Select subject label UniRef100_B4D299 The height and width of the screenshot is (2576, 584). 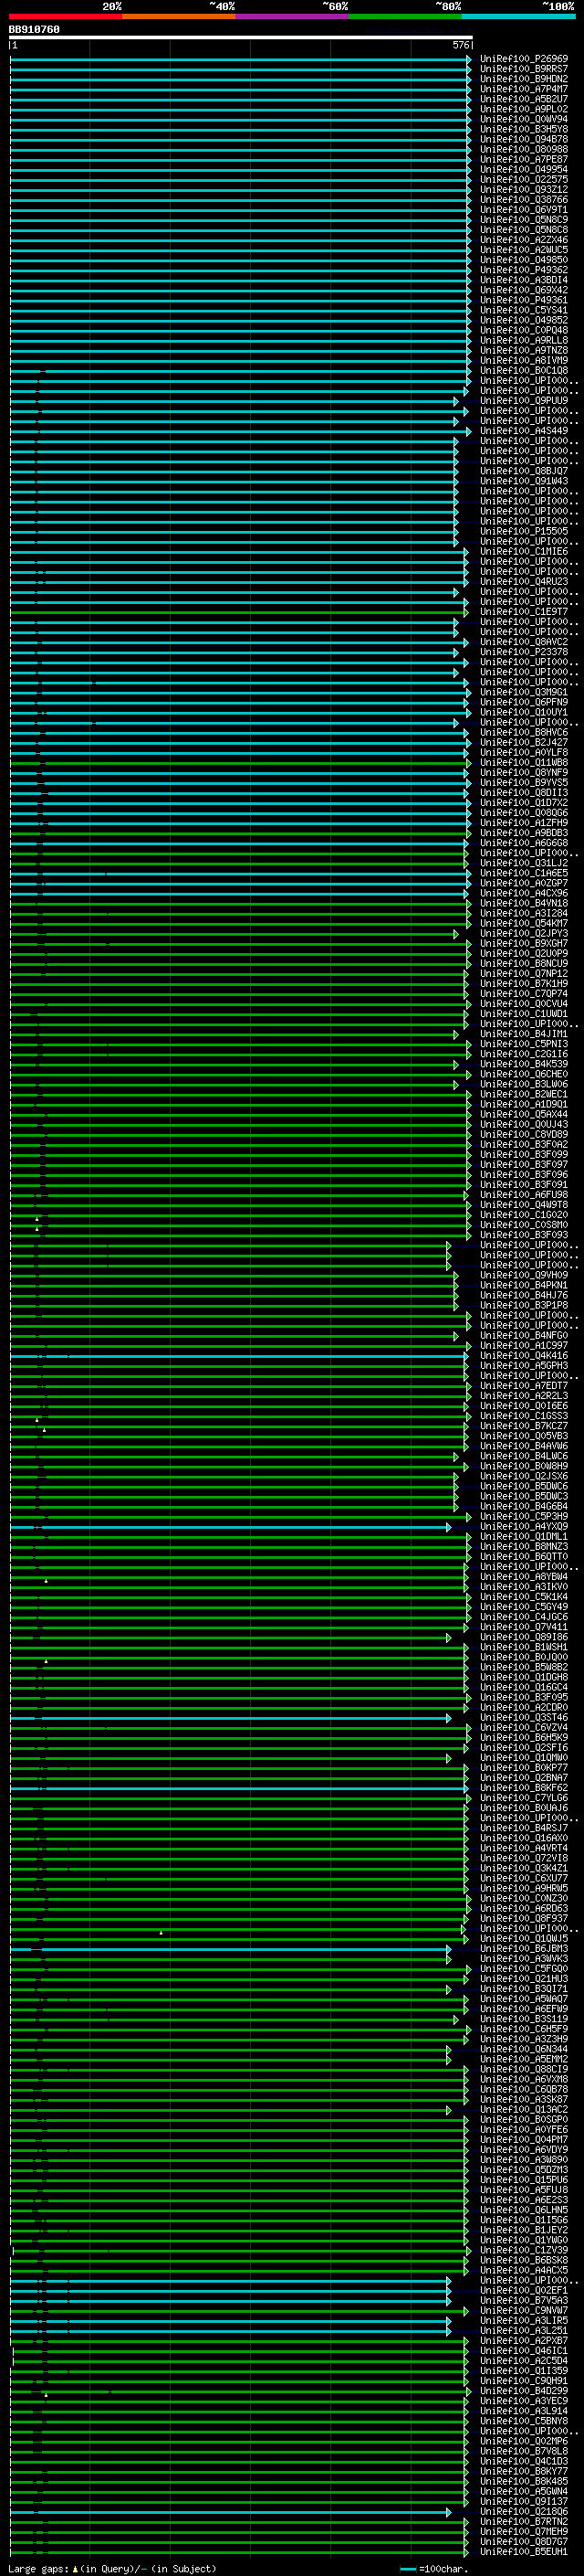(x=524, y=2391)
